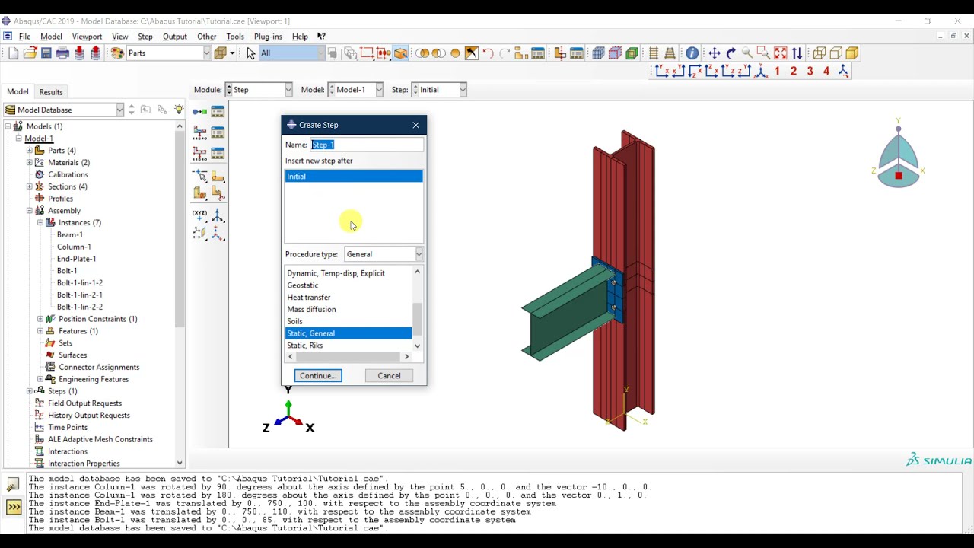Open the Procedure type dropdown

(419, 254)
